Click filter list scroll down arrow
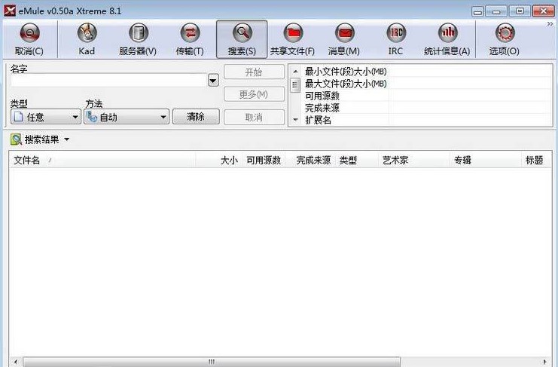The height and width of the screenshot is (367, 558). pos(295,120)
